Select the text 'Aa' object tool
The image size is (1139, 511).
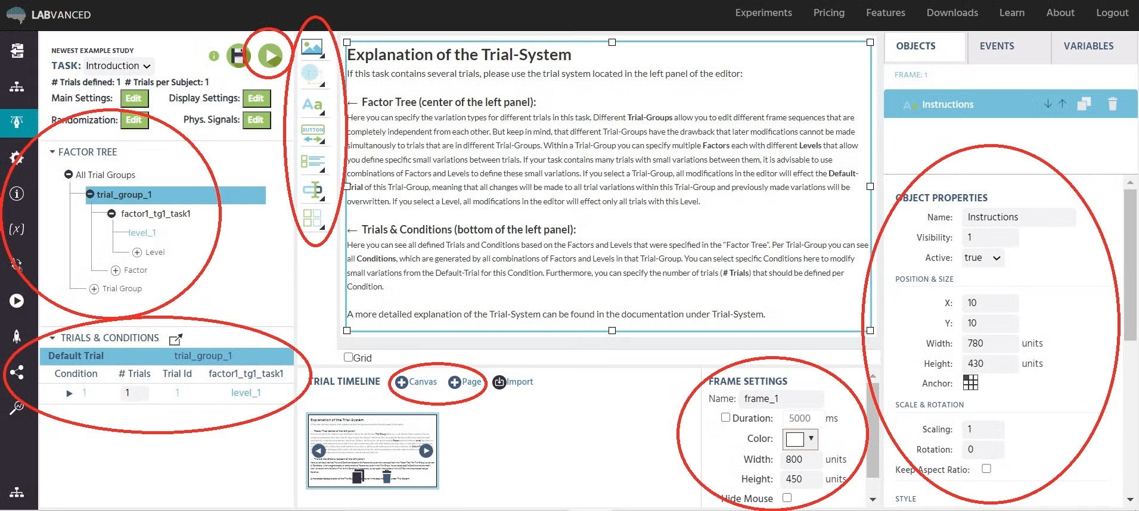click(x=312, y=105)
